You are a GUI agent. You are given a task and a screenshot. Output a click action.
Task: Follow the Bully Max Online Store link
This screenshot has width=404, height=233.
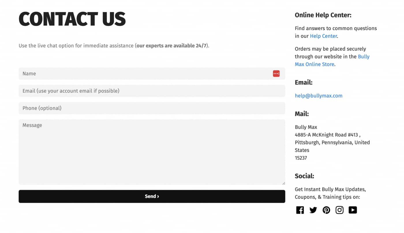pos(314,64)
